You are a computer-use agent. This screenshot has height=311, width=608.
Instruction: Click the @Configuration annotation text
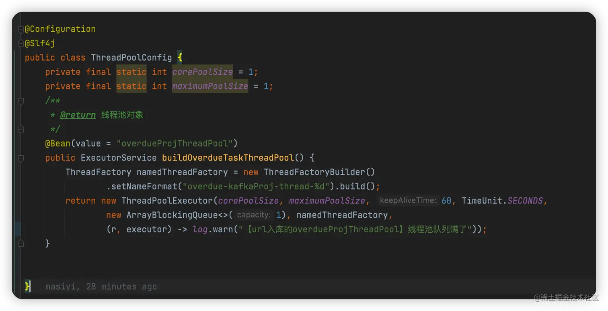click(x=60, y=29)
